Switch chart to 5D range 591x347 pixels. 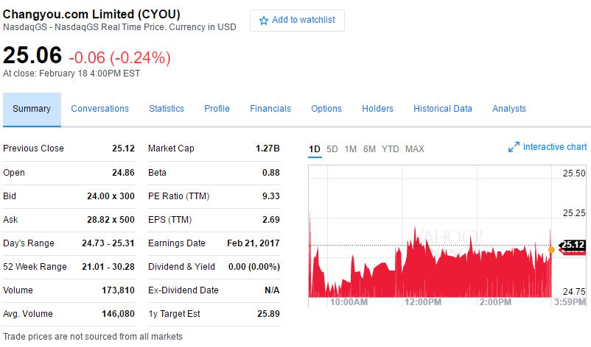332,149
